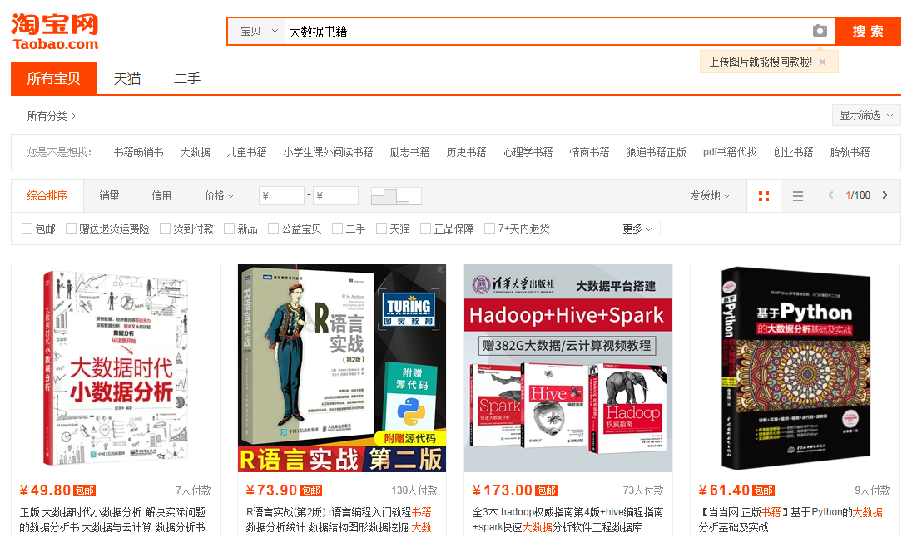The width and height of the screenshot is (902, 537).
Task: Sort by 信用
Action: (x=161, y=195)
